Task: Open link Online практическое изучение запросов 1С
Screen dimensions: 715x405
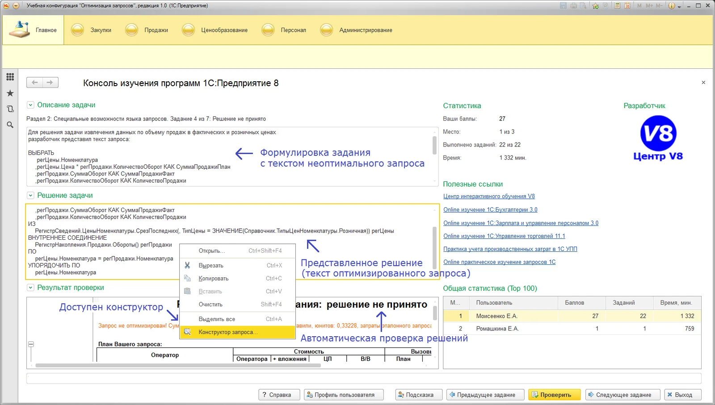Action: (500, 262)
